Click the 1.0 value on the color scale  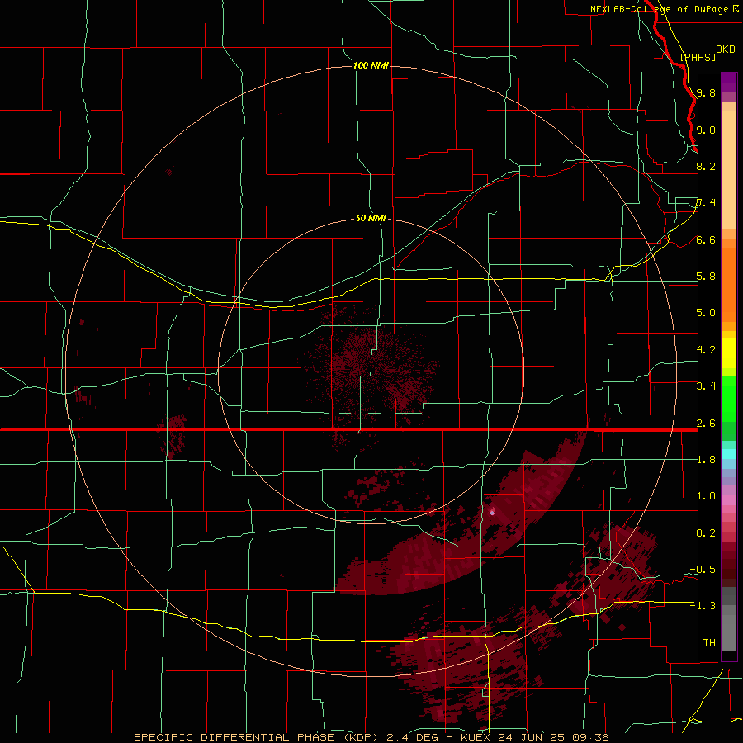(706, 496)
